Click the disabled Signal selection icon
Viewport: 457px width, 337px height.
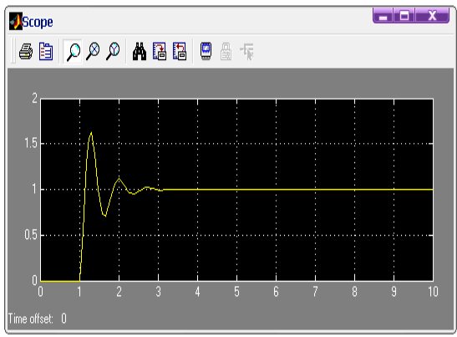246,52
